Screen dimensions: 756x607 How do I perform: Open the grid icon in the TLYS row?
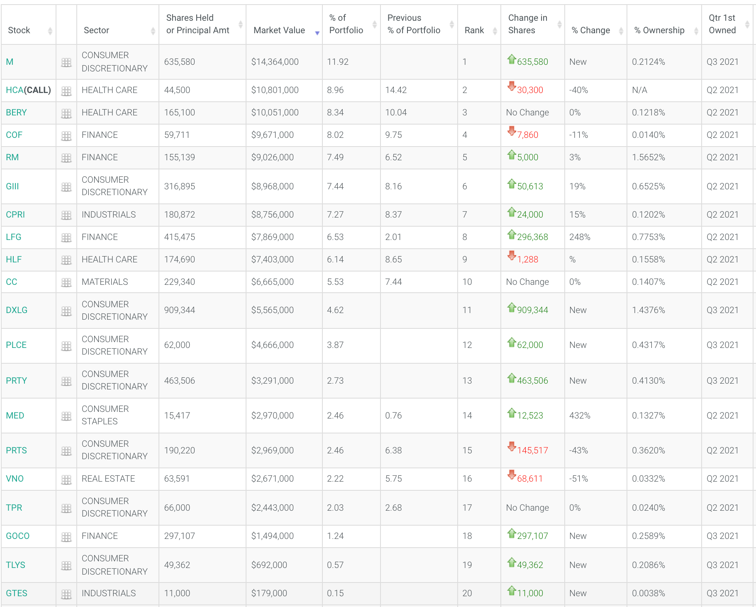click(66, 566)
